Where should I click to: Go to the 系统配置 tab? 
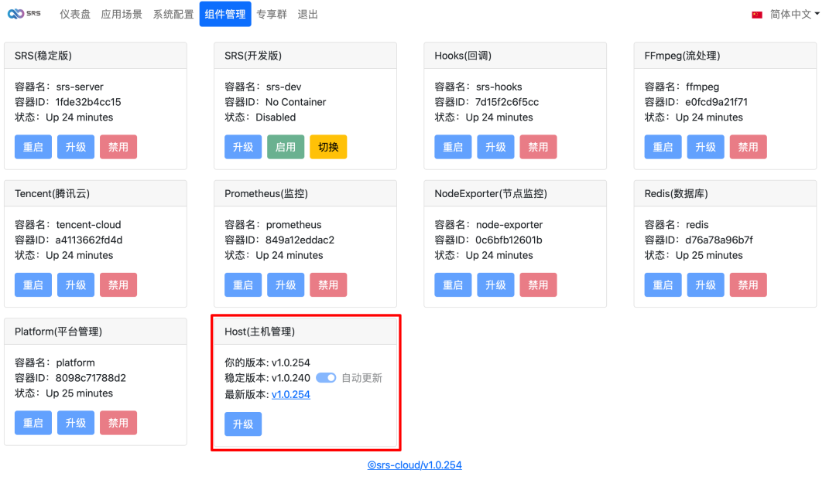click(173, 15)
